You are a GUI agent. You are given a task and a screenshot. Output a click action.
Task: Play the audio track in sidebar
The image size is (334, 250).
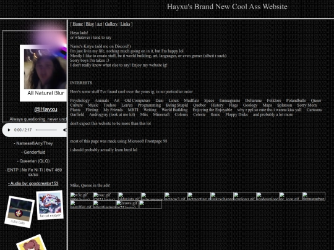[x=9, y=130]
